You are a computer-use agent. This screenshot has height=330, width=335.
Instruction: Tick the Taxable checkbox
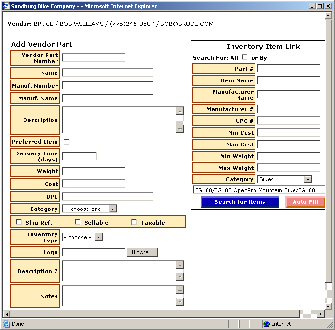(x=134, y=222)
